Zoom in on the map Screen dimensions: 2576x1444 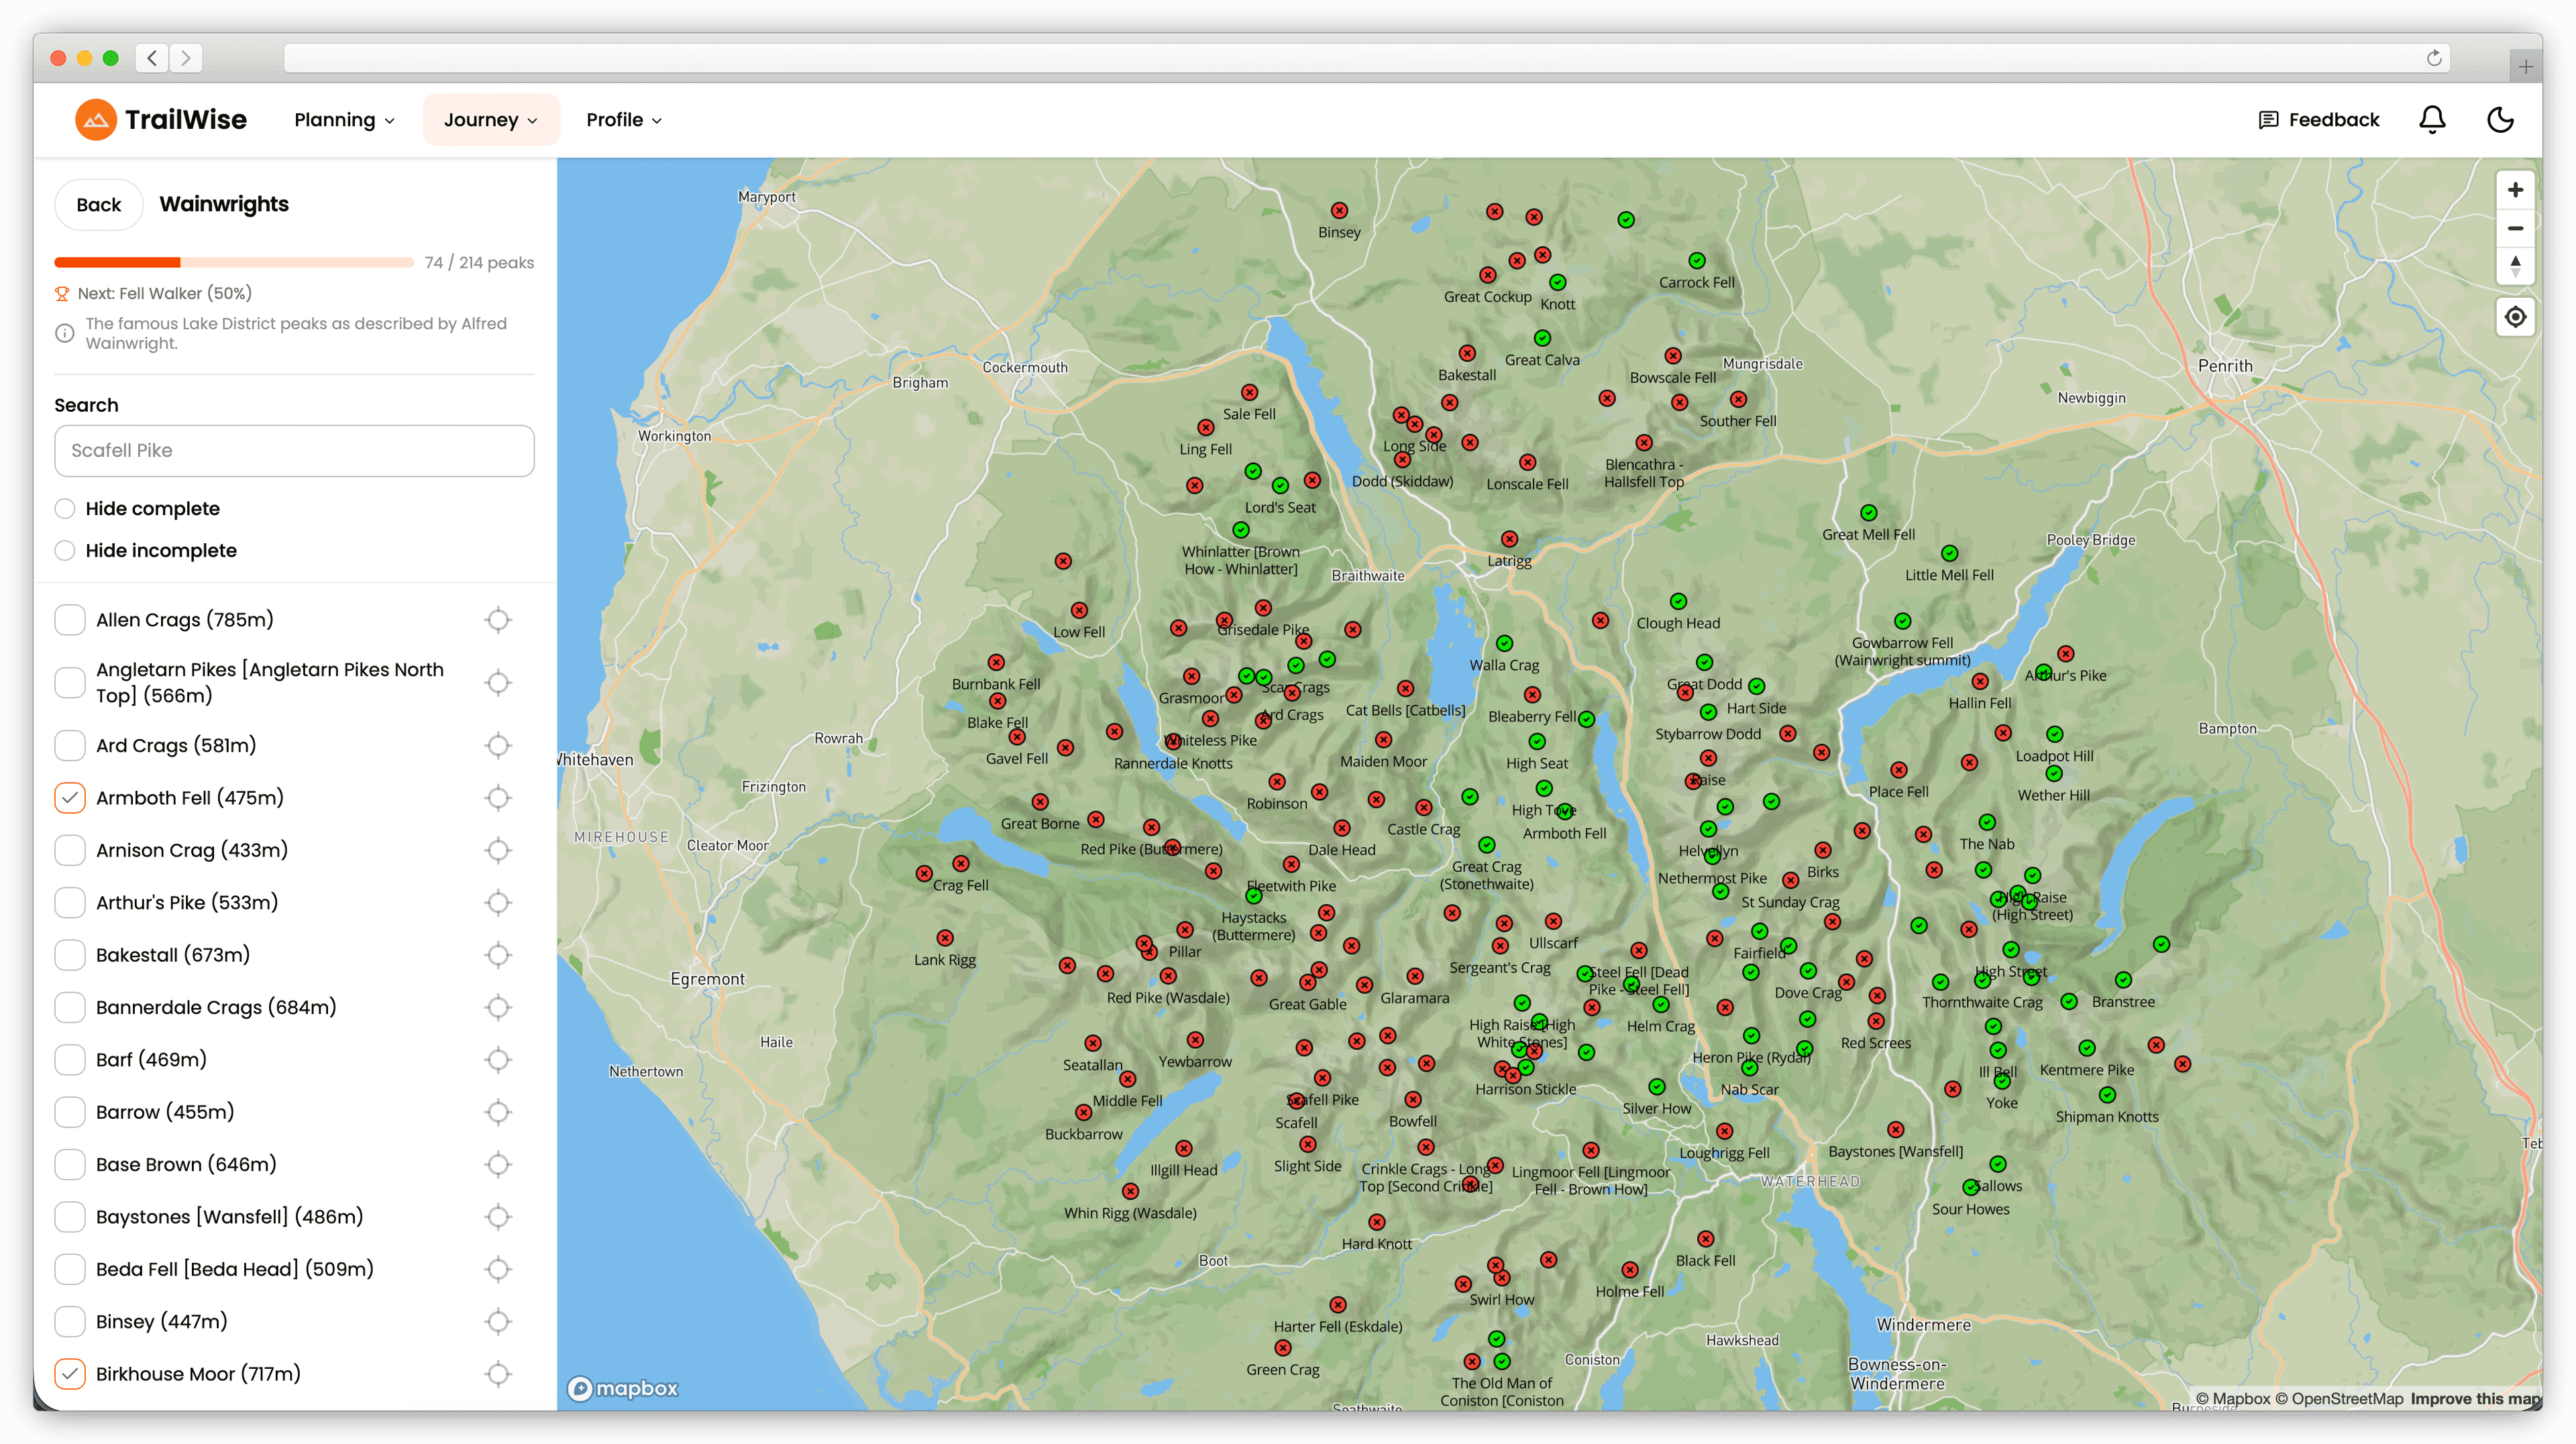(2515, 189)
